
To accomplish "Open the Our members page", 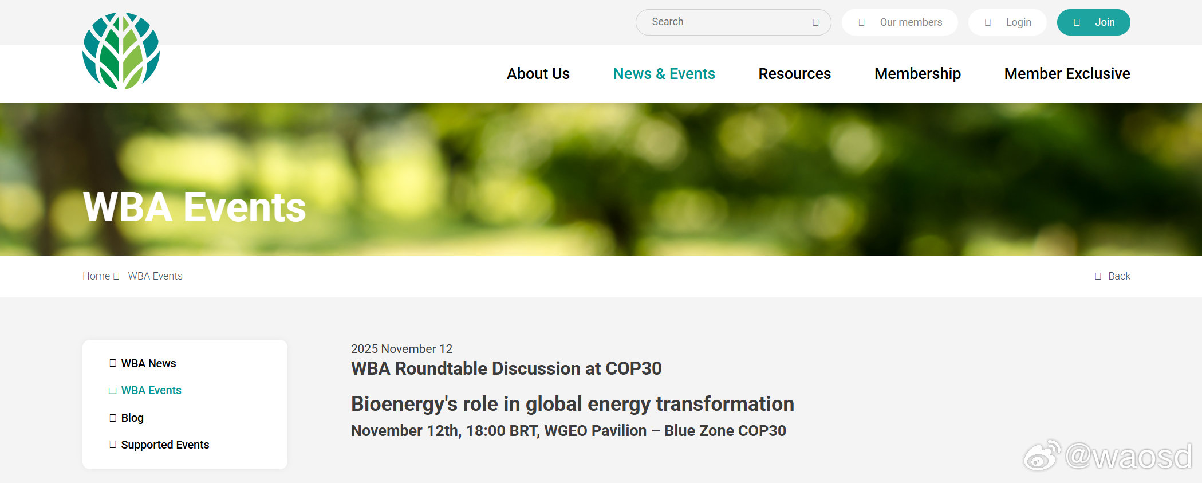I will pos(911,22).
